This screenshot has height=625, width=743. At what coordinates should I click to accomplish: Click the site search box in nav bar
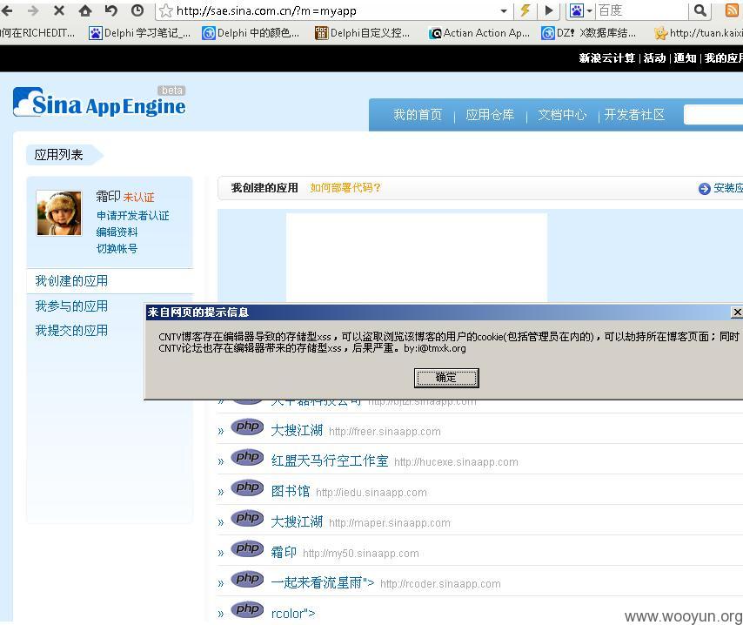713,115
